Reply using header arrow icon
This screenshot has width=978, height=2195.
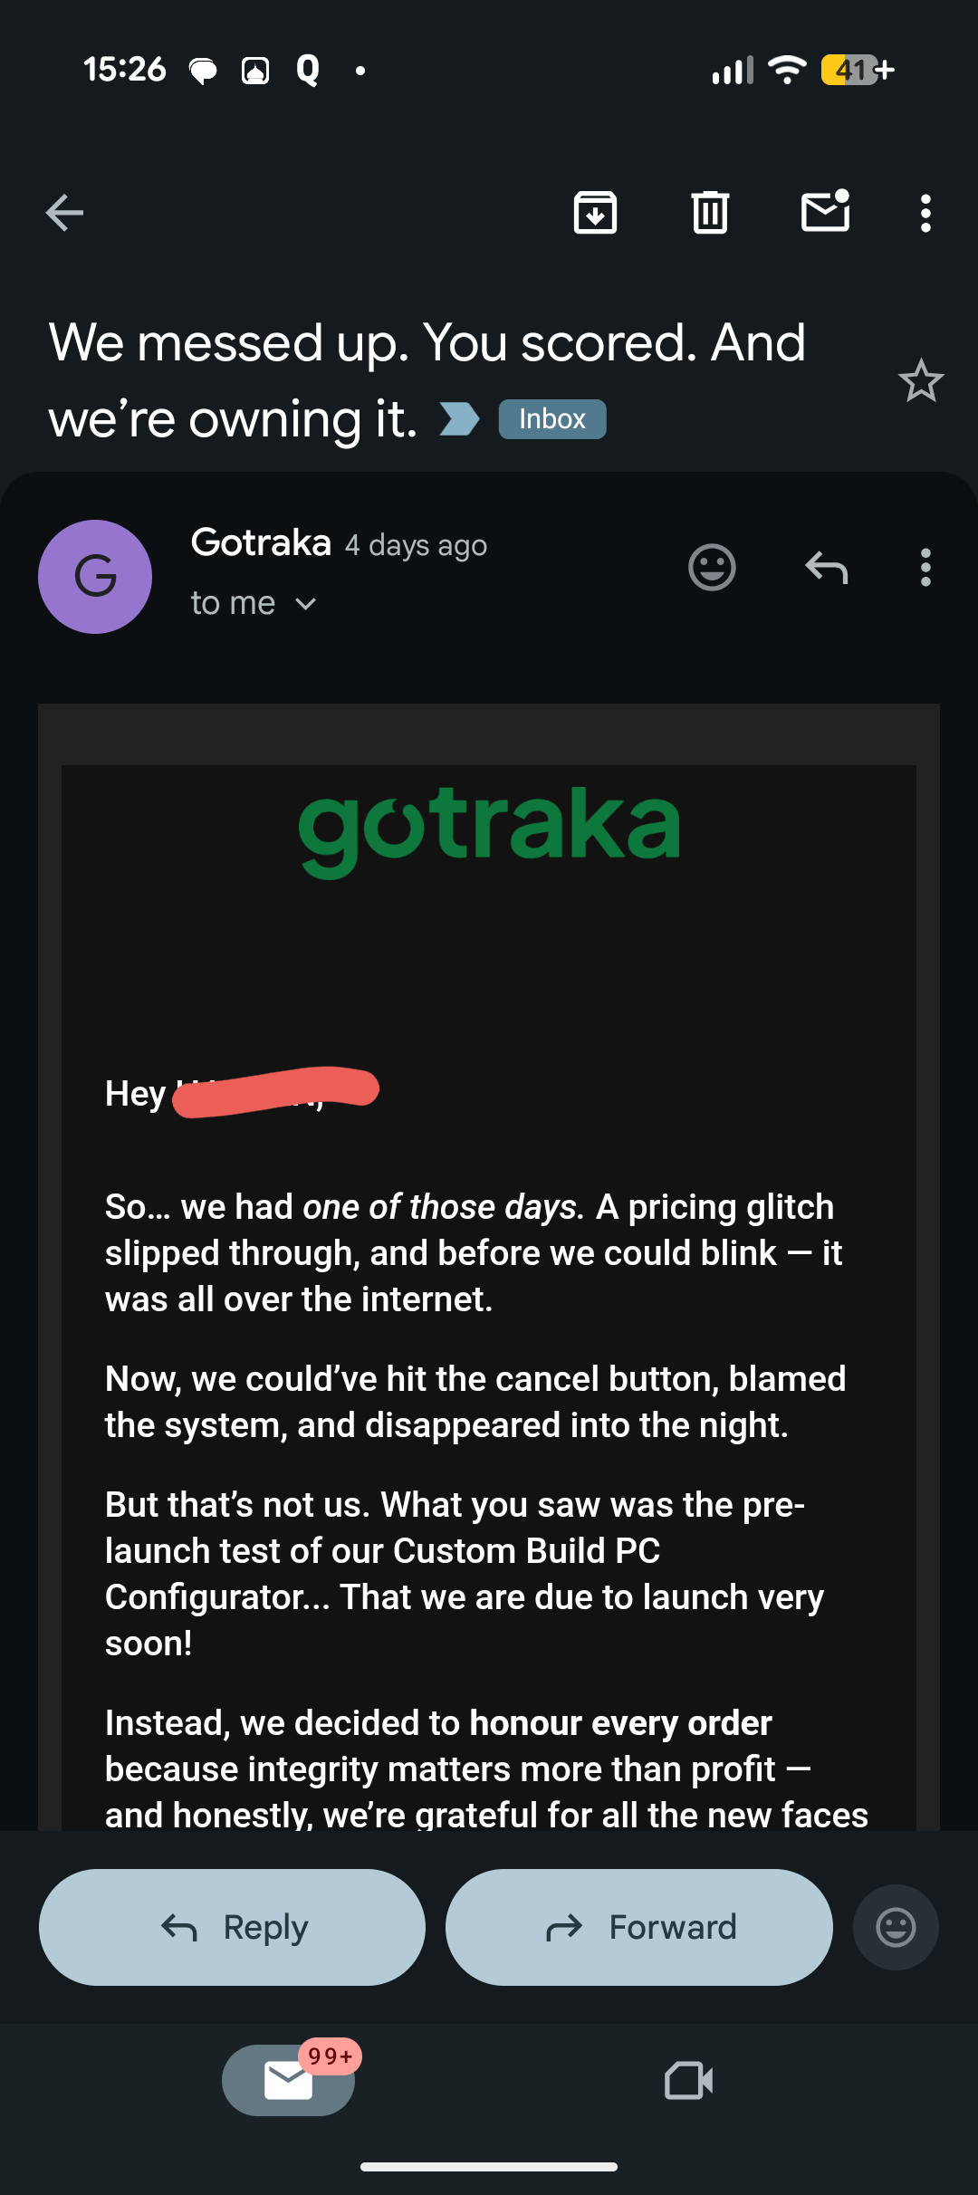point(826,568)
